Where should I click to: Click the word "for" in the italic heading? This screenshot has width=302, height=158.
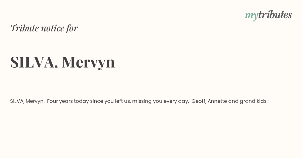(x=72, y=28)
